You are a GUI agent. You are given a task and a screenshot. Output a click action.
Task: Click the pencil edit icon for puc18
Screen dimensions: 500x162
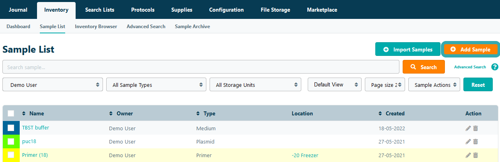pos(468,141)
